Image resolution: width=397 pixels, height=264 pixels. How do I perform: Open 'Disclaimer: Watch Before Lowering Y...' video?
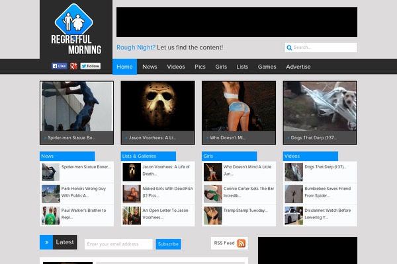328,214
